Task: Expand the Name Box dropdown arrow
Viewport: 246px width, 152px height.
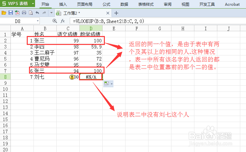Action: (38, 21)
